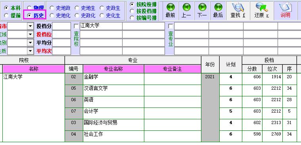The width and height of the screenshot is (301, 145).
Task: Select the 汉语言文学 major row
Action: point(113,90)
